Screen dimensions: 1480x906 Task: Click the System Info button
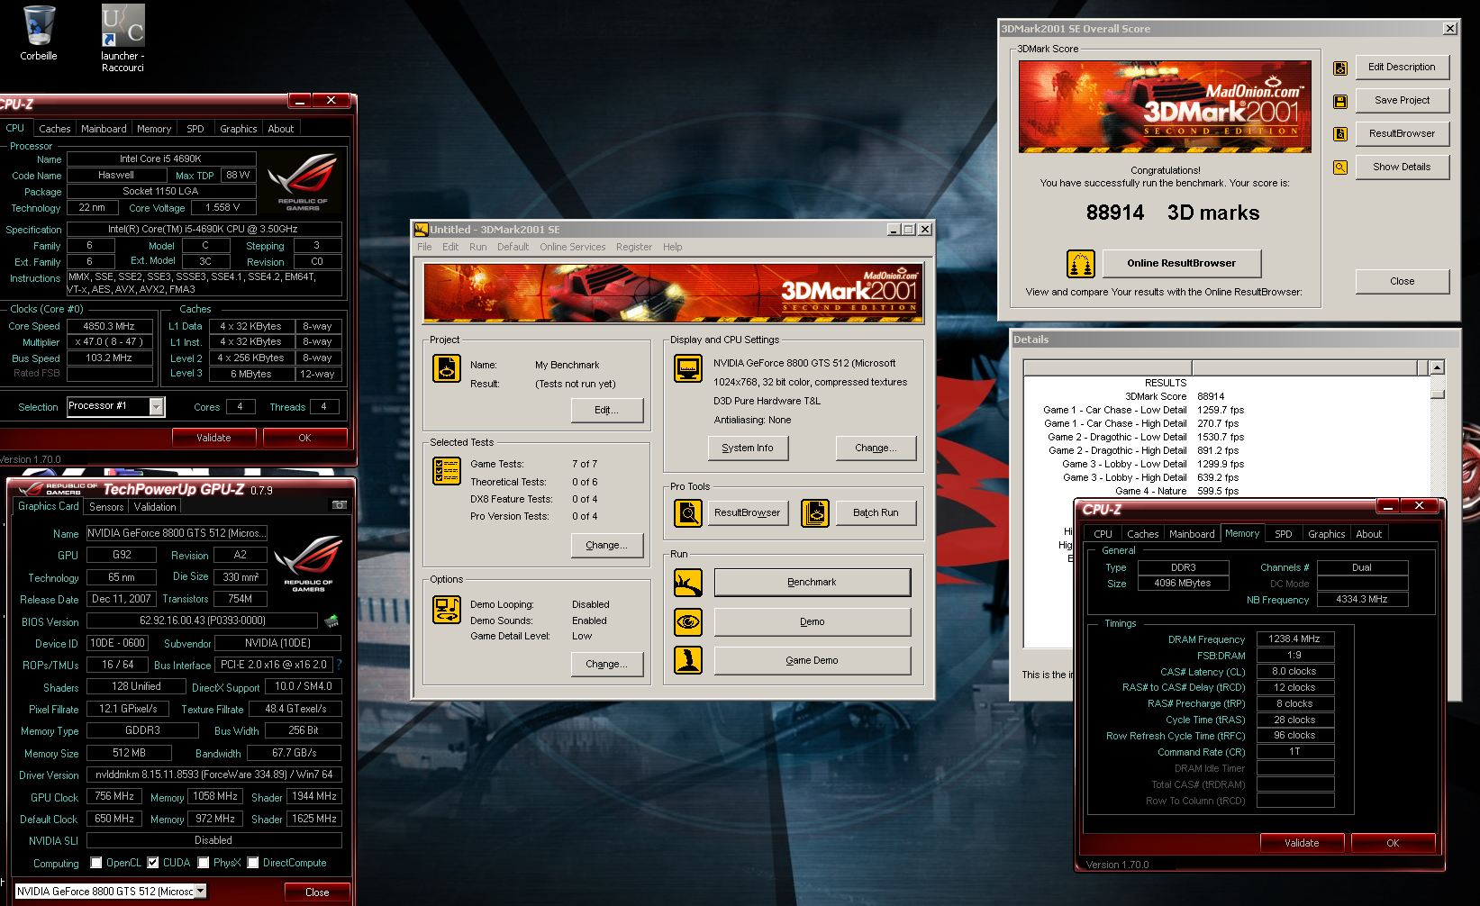pyautogui.click(x=748, y=448)
